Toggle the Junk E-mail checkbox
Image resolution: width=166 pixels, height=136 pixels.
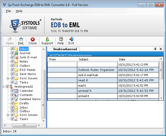12,57
